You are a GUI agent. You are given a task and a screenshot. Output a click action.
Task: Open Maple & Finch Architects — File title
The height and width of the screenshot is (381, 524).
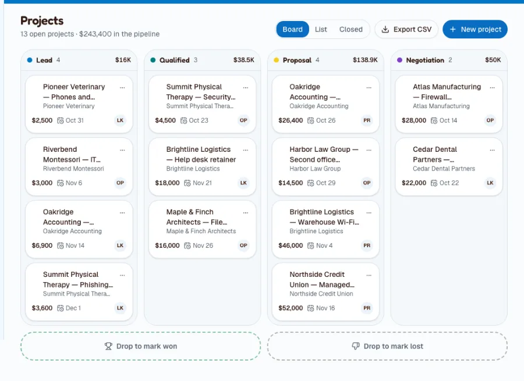click(x=197, y=217)
